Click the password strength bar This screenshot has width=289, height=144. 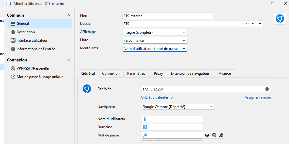coord(172,141)
